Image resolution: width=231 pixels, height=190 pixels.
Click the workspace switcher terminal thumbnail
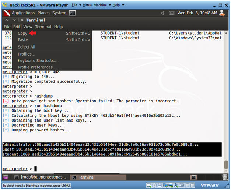point(193,177)
